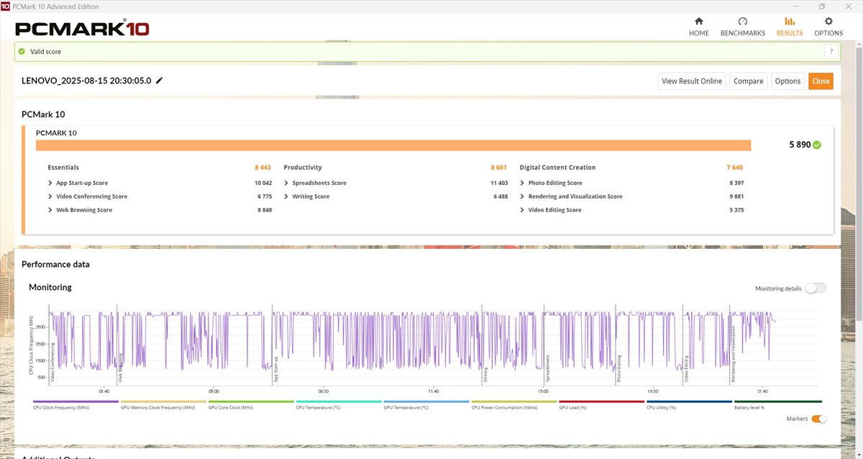
Task: Click the orange Close button
Action: (x=821, y=81)
